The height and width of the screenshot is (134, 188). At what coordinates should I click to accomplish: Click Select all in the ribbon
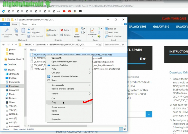click(x=110, y=29)
